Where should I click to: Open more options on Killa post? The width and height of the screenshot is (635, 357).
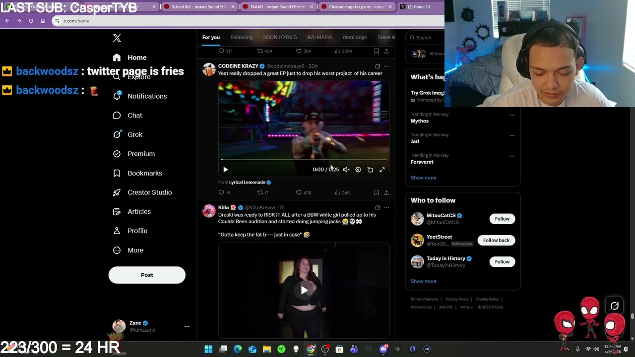point(386,208)
